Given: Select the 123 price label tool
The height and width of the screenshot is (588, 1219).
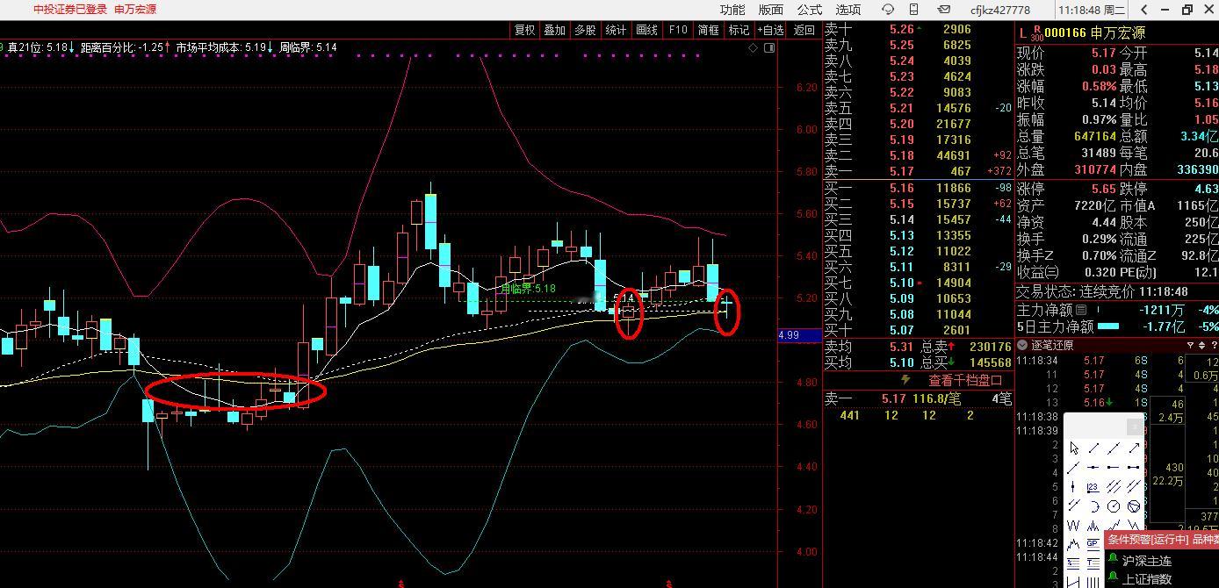Looking at the screenshot, I should tap(1093, 487).
